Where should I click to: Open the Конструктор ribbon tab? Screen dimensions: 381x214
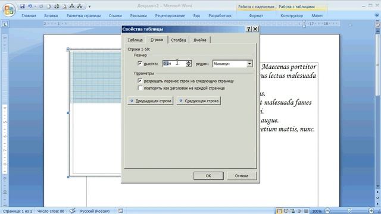(292, 15)
